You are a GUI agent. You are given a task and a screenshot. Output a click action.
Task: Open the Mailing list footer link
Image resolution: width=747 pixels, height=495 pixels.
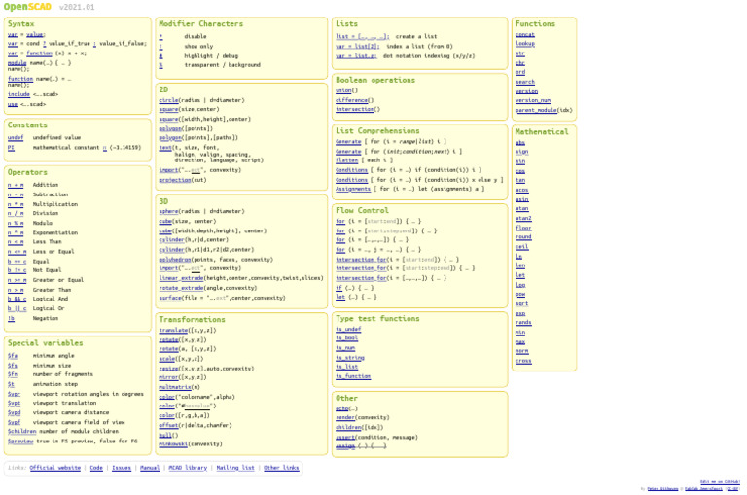pos(235,468)
